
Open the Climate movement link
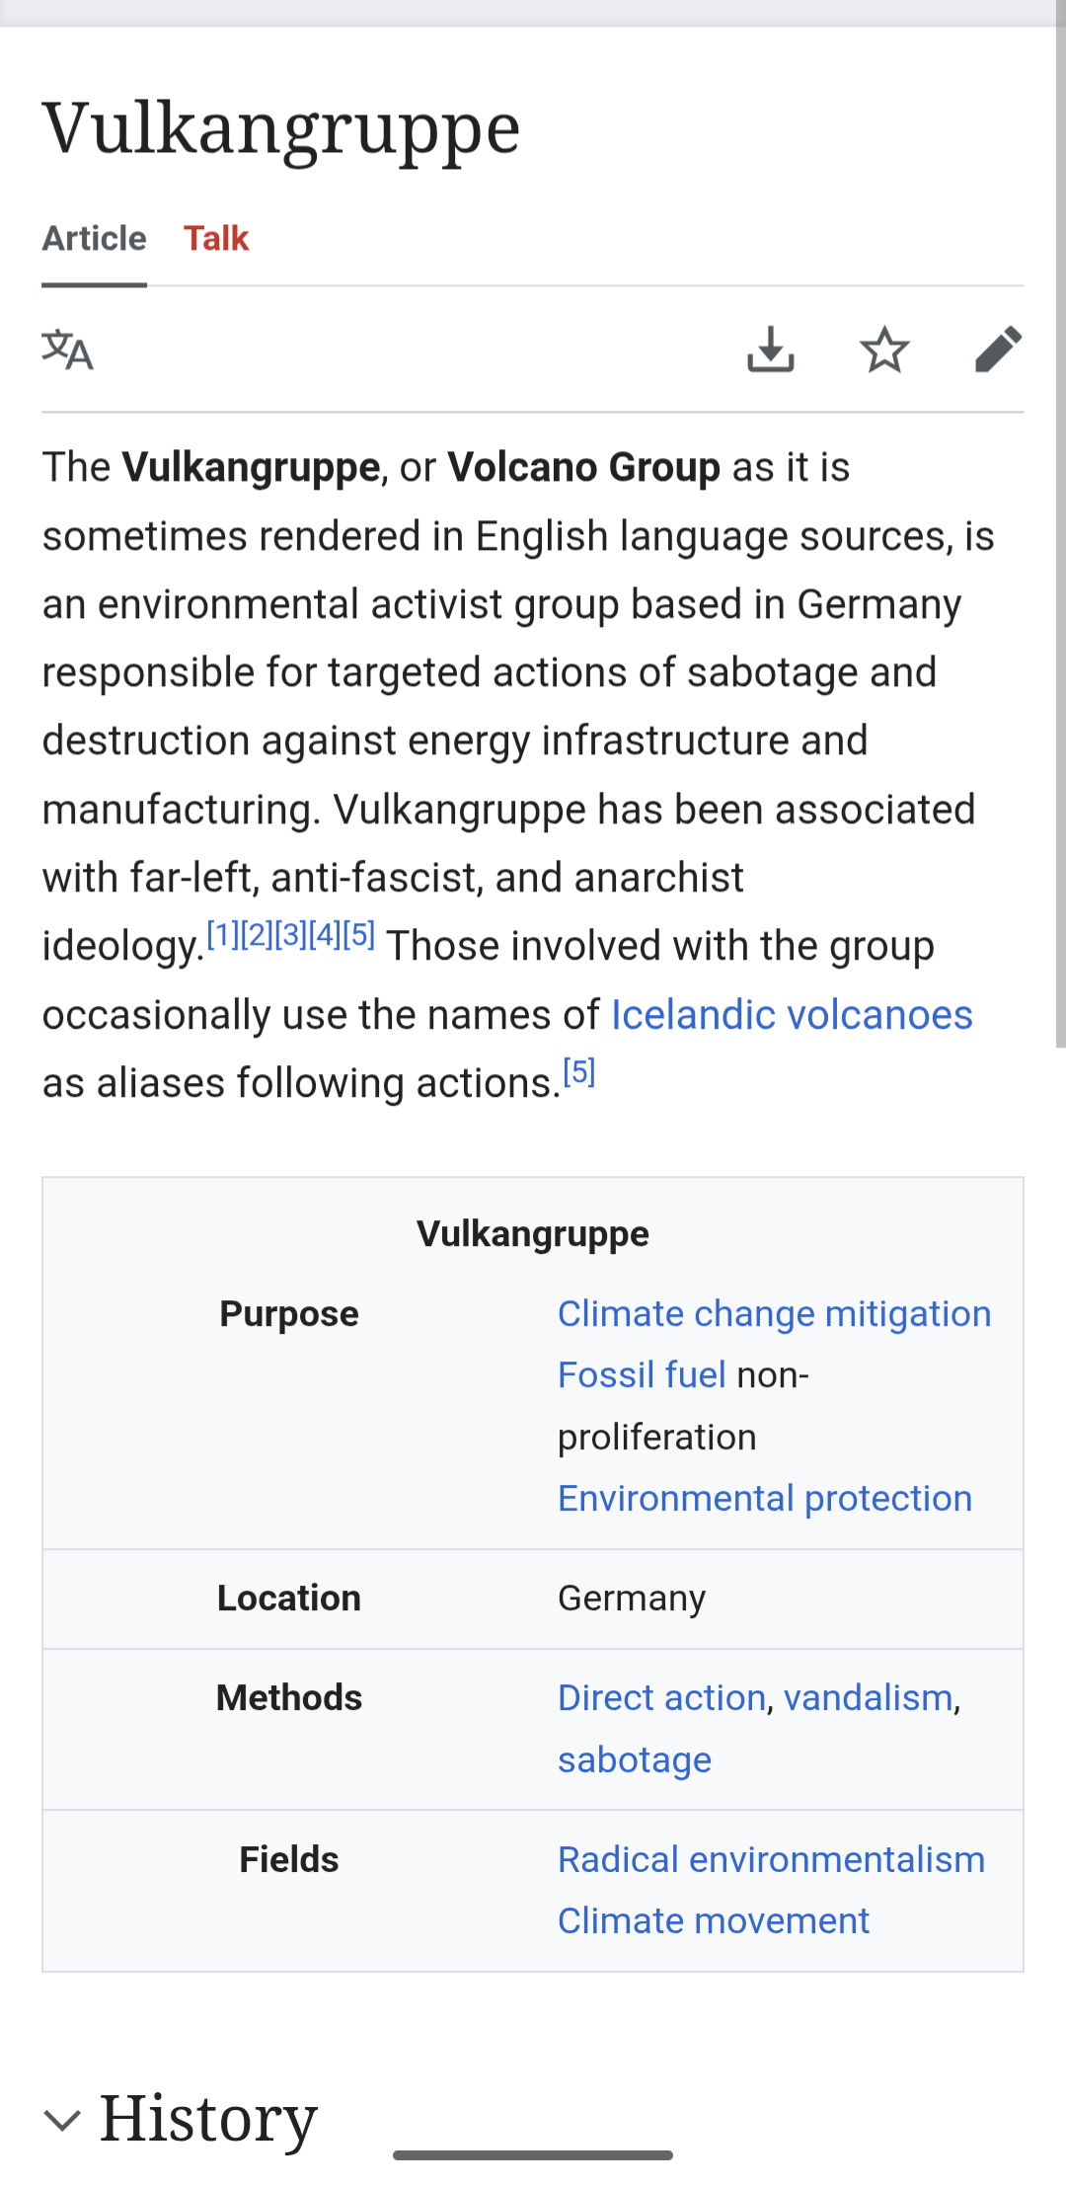(713, 1921)
